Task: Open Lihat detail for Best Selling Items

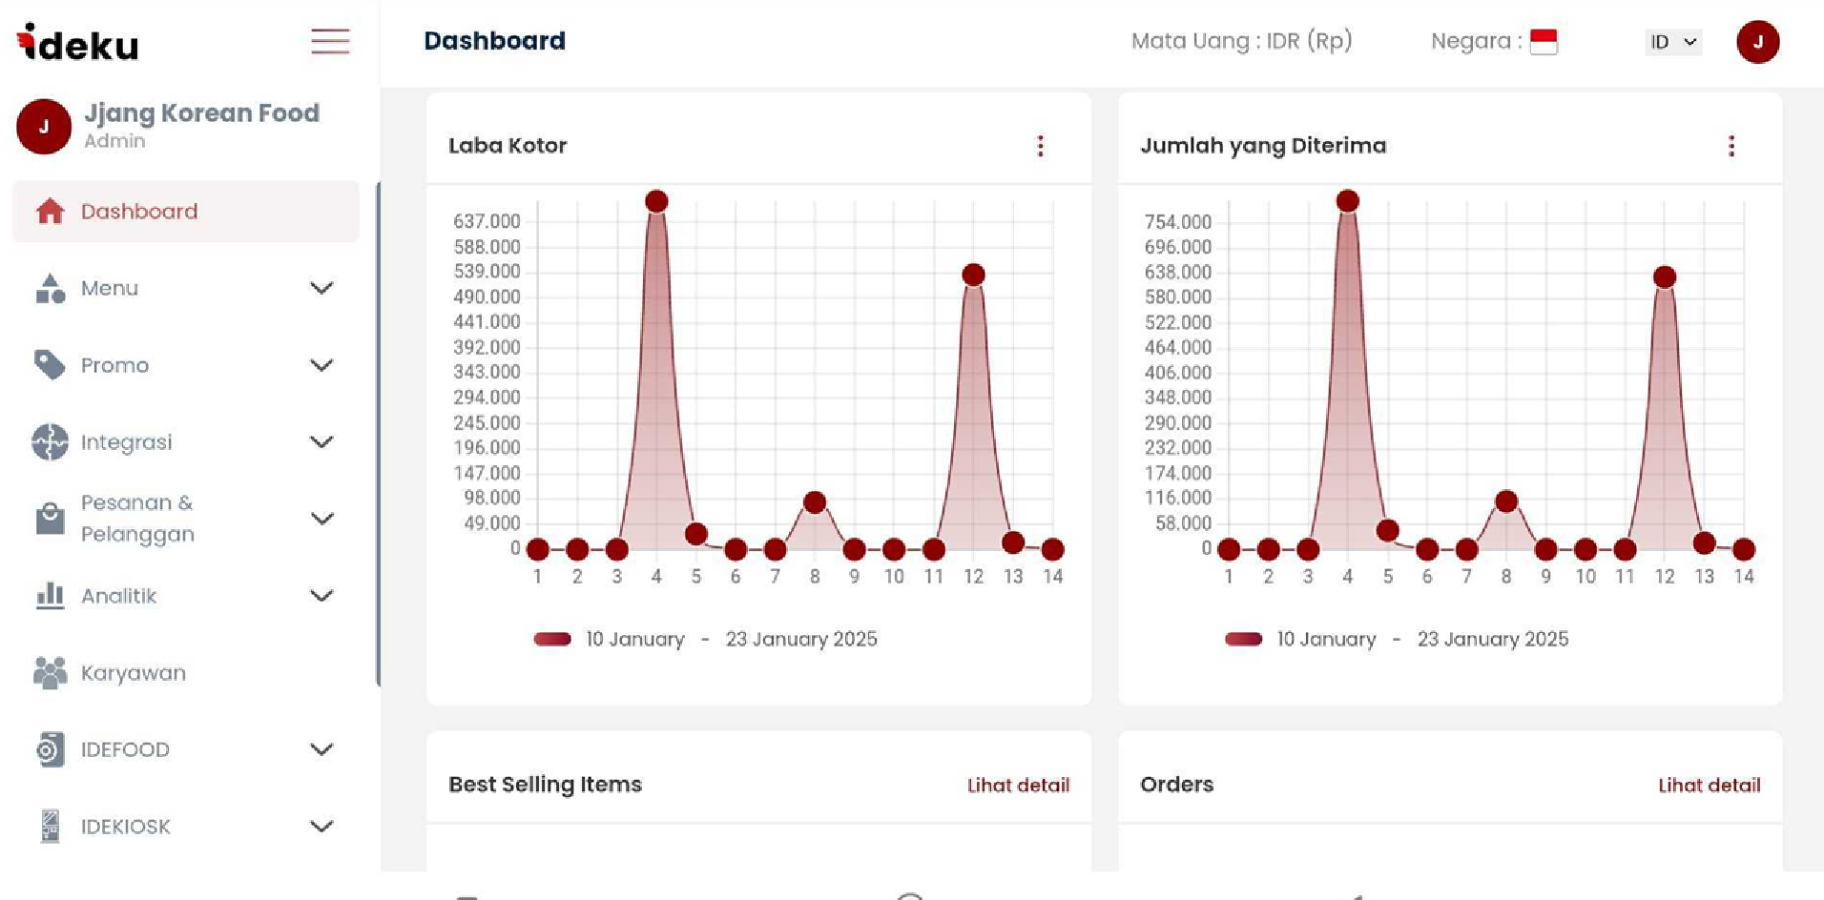Action: (1018, 785)
